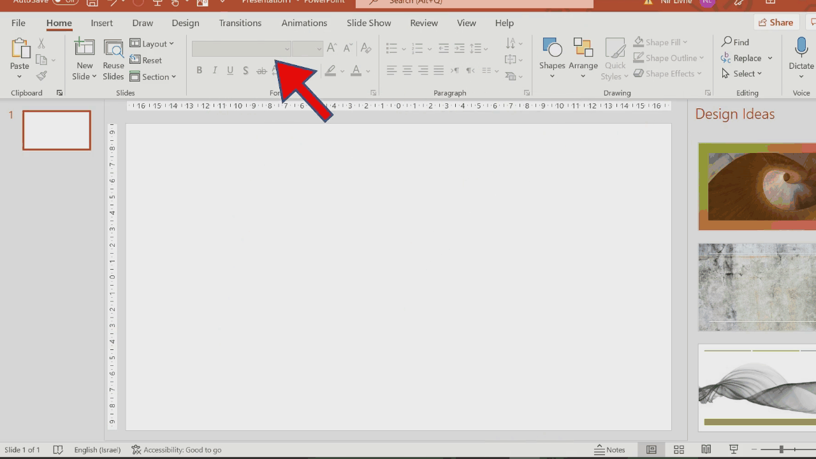Click the Share button
Viewport: 816px width, 459px height.
click(776, 22)
